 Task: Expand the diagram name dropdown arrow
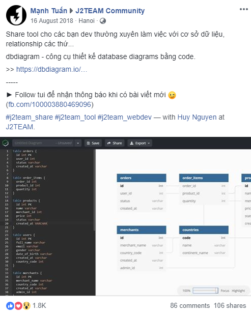coord(78,143)
